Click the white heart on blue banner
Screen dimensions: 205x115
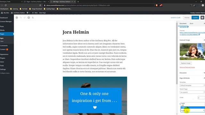point(95,107)
